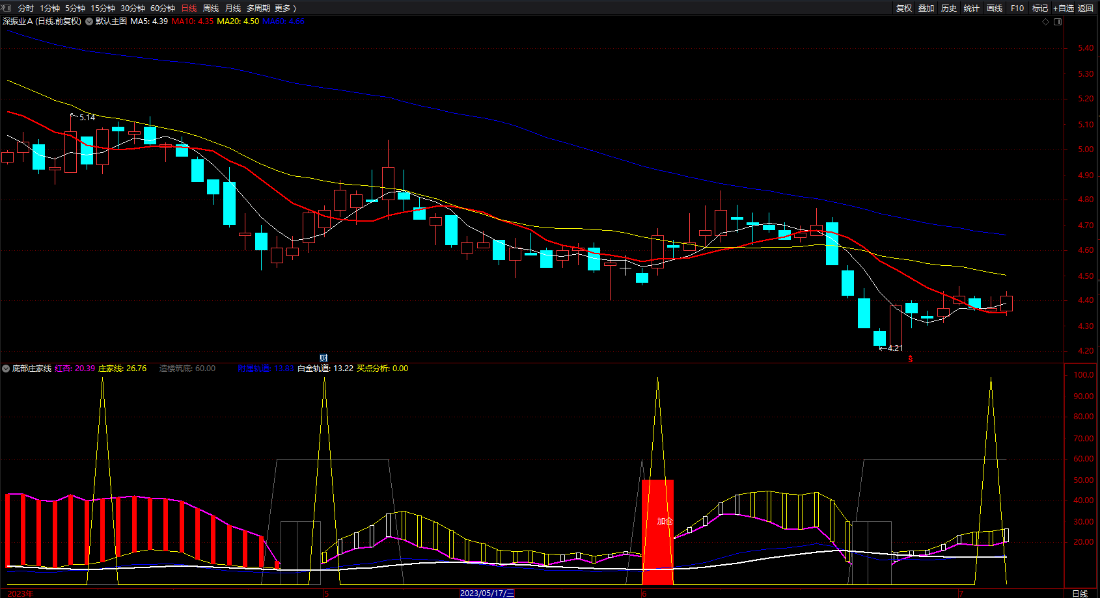1100x598 pixels.
Task: Click the diamond icon at chart top-right
Action: (x=1046, y=21)
